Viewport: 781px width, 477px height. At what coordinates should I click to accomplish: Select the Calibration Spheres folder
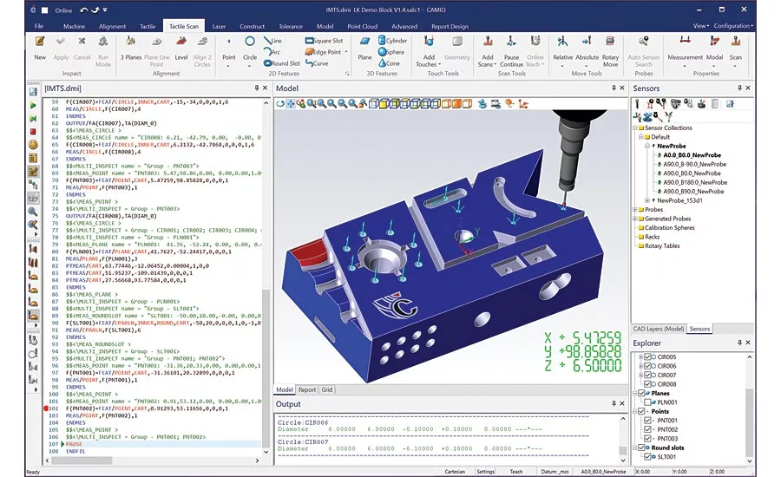pyautogui.click(x=669, y=227)
